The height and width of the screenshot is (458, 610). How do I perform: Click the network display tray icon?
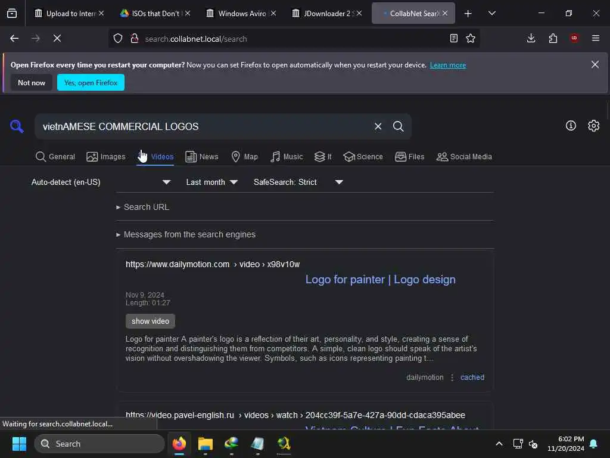tap(518, 444)
